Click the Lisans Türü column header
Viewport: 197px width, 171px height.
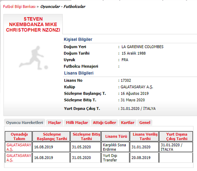click(x=115, y=136)
